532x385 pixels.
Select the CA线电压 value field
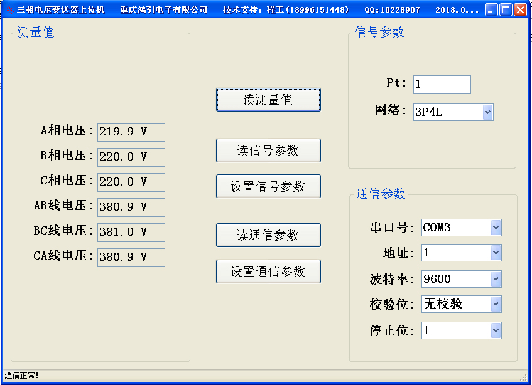coord(131,257)
